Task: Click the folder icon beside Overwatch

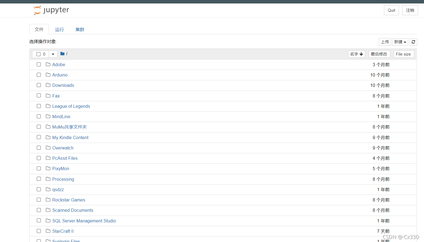Action: pyautogui.click(x=48, y=148)
